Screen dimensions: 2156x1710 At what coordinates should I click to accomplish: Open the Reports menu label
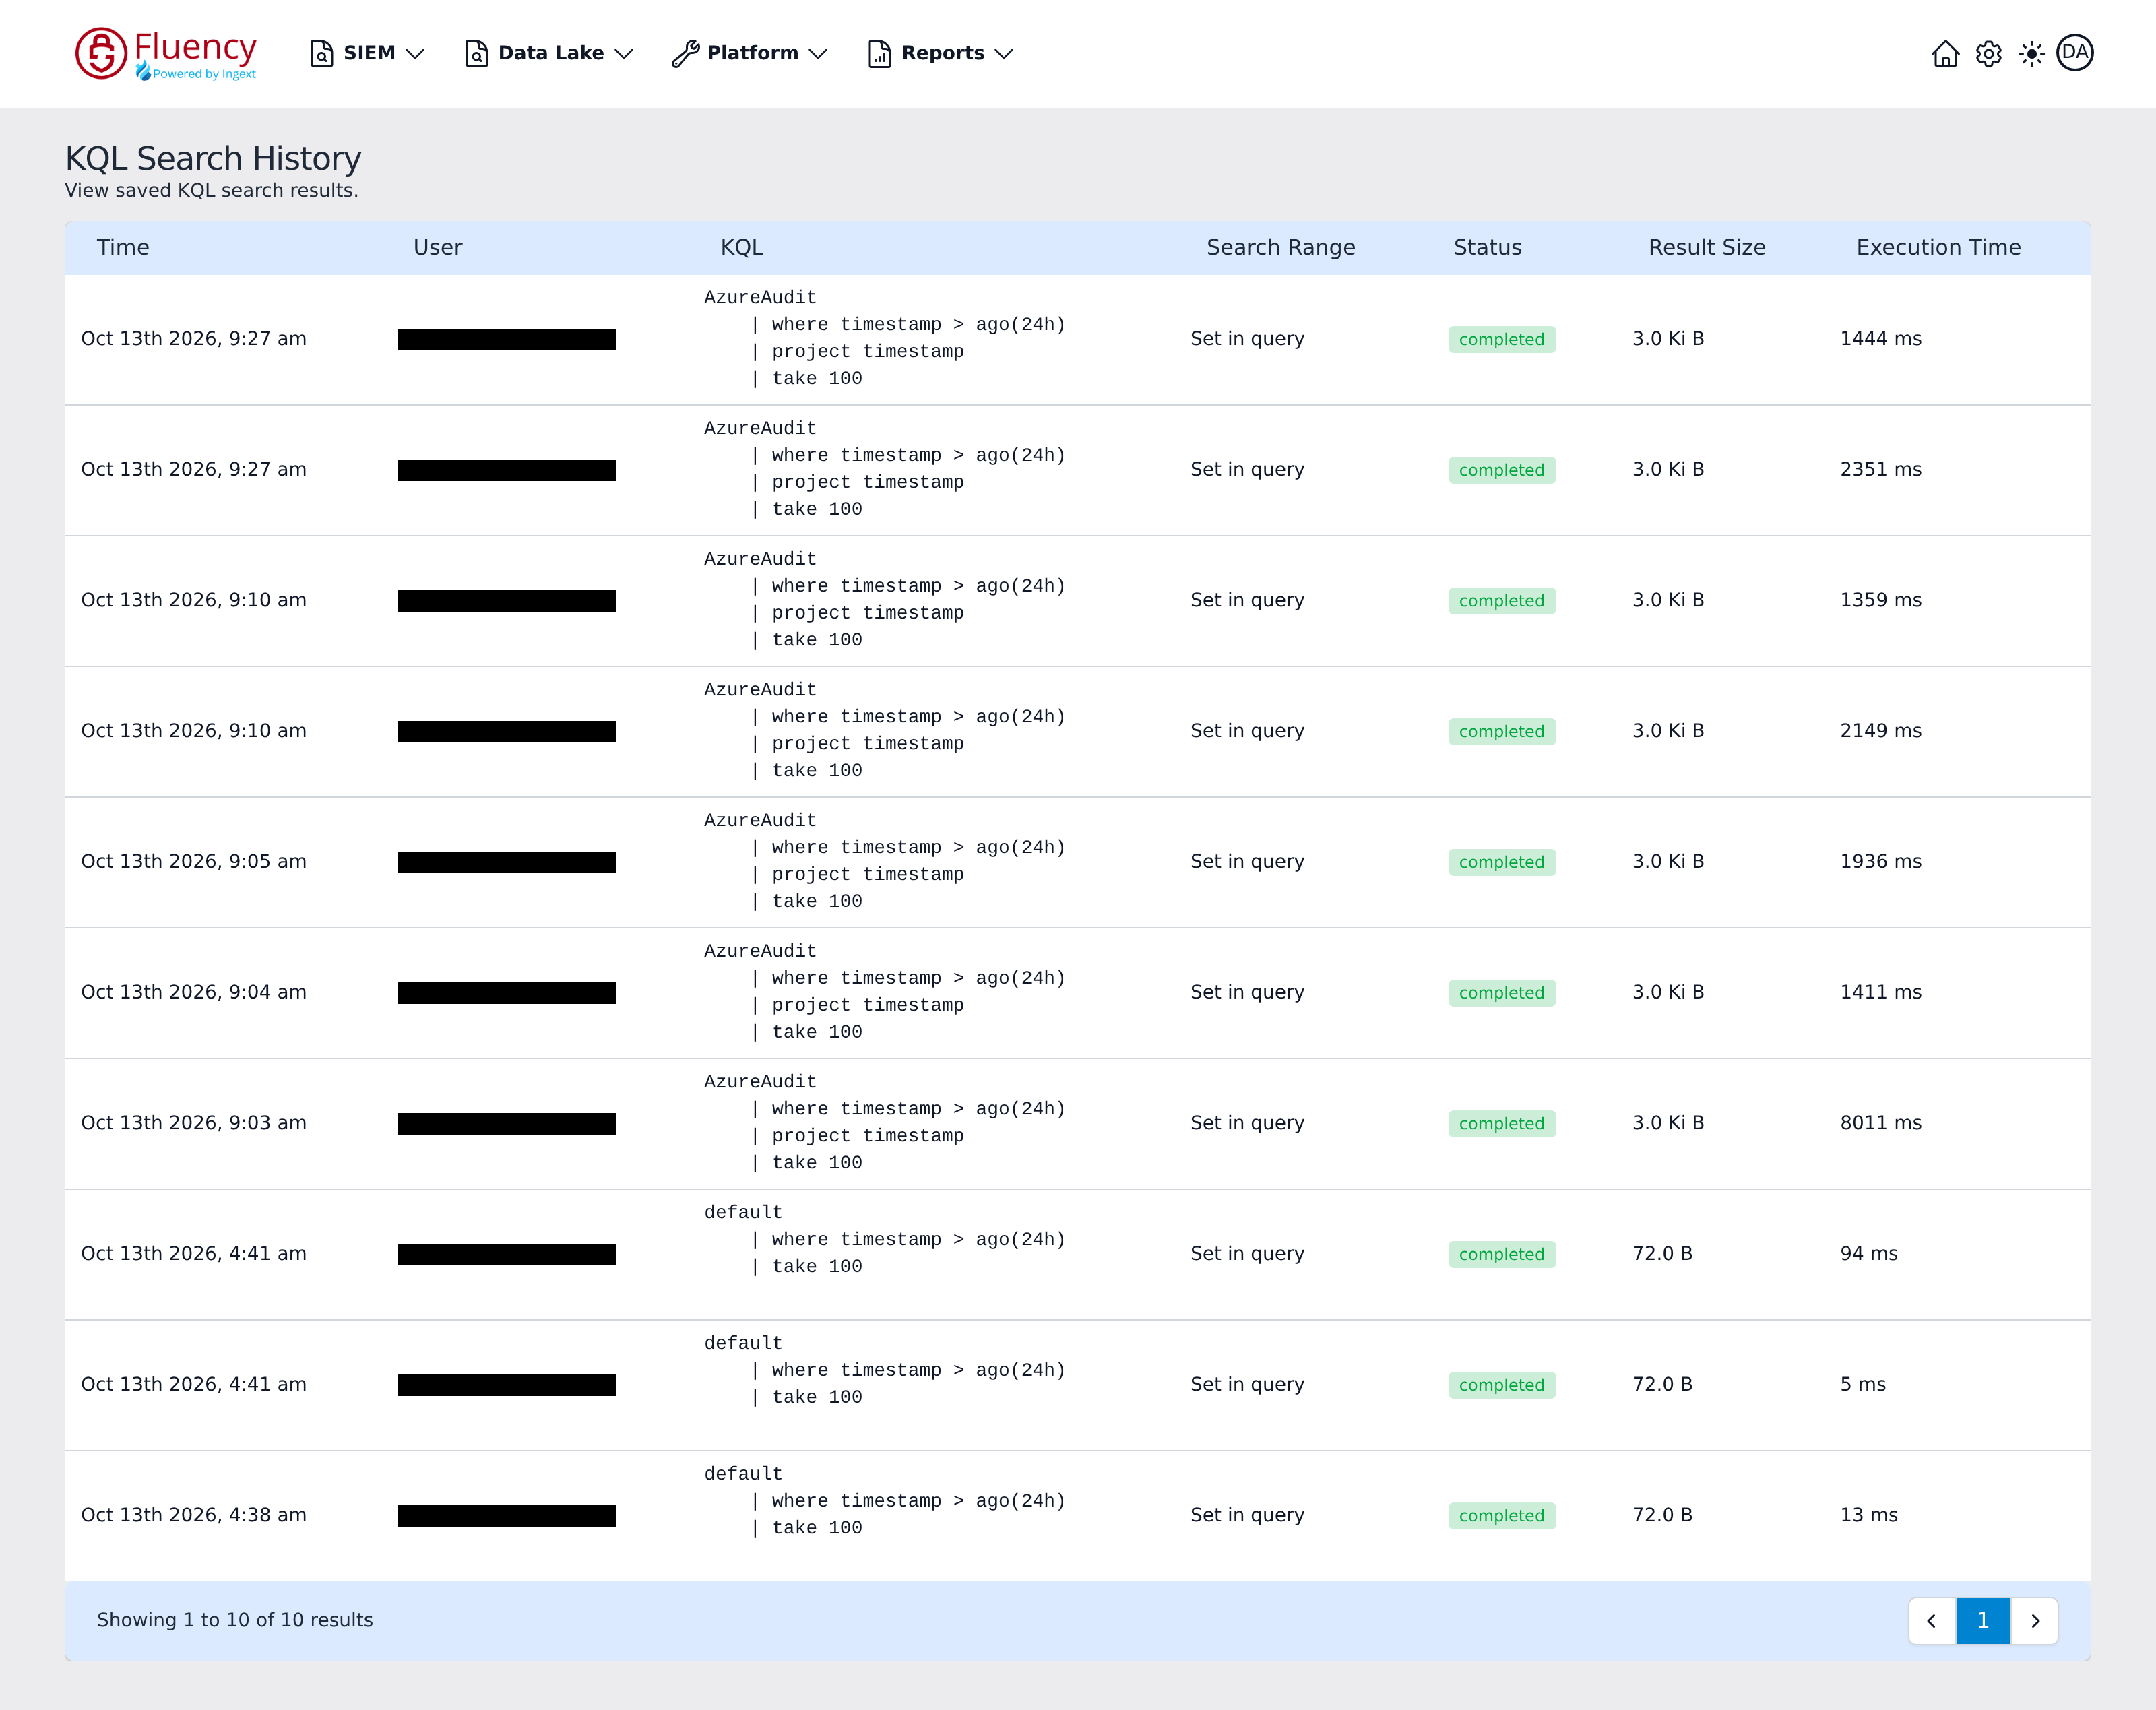point(943,53)
